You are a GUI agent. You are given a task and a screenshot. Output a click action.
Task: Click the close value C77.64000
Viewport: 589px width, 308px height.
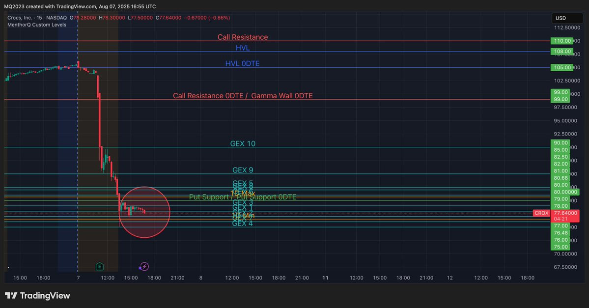click(168, 18)
